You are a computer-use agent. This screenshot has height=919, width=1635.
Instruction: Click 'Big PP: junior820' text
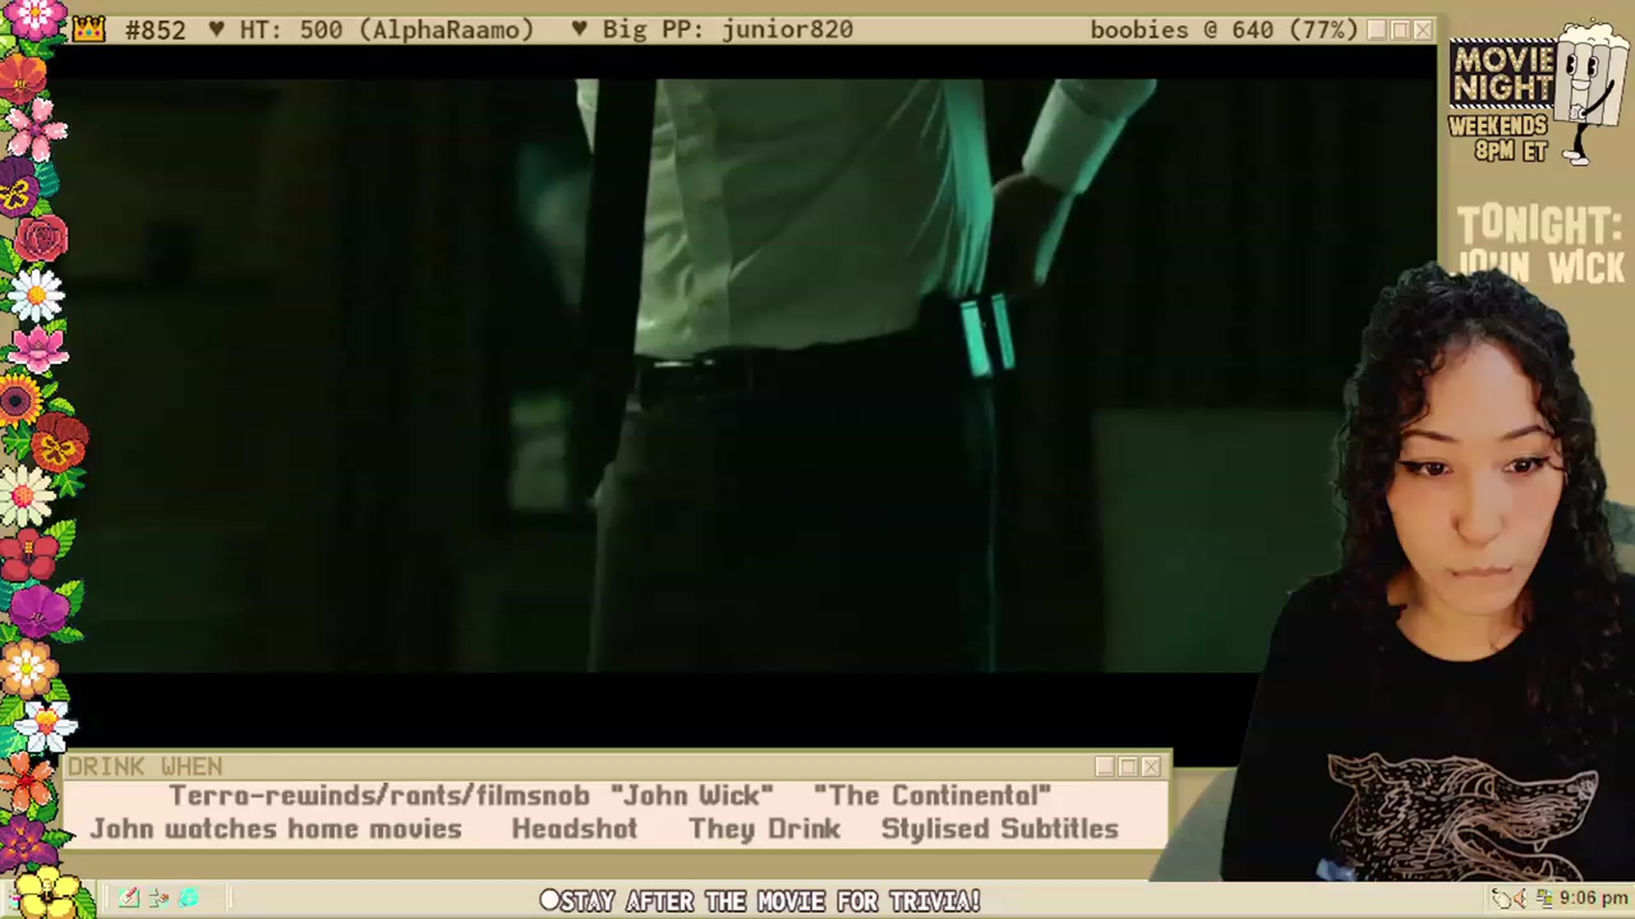coord(728,30)
